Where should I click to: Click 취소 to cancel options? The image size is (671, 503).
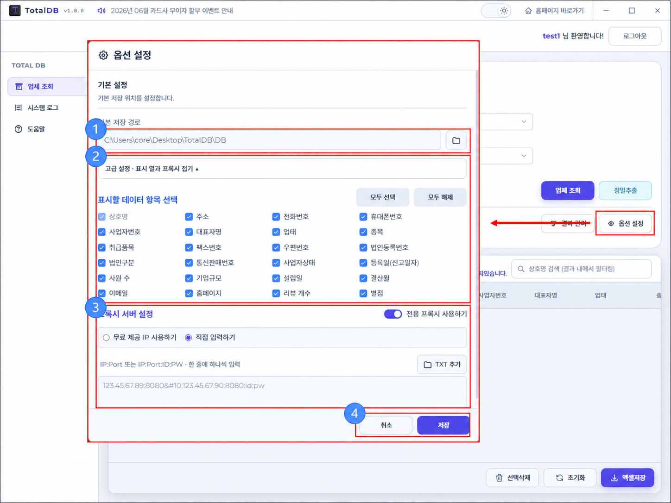tap(386, 425)
